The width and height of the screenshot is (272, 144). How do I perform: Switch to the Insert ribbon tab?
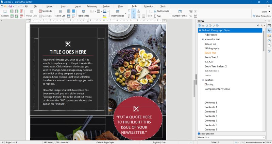tap(64, 6)
